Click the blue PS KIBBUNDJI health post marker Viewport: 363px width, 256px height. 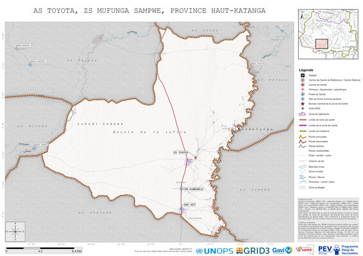tap(181, 189)
